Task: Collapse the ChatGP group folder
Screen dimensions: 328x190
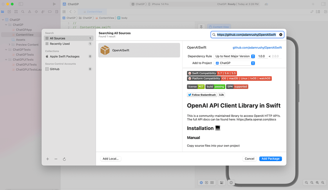Action: (x=6, y=25)
